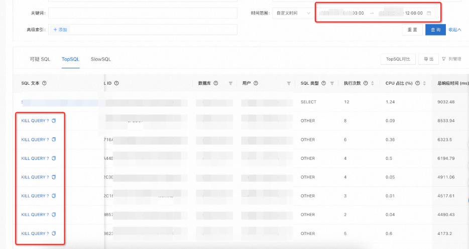Copy SQL text in the 4173.2 row
The width and height of the screenshot is (469, 249).
54,233
